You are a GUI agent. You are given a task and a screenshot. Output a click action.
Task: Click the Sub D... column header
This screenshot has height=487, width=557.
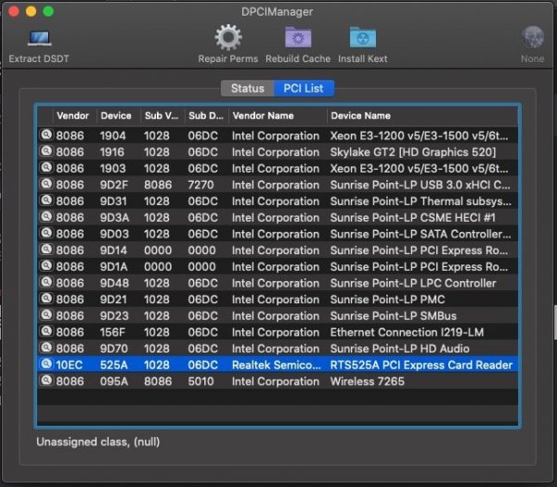pos(205,116)
